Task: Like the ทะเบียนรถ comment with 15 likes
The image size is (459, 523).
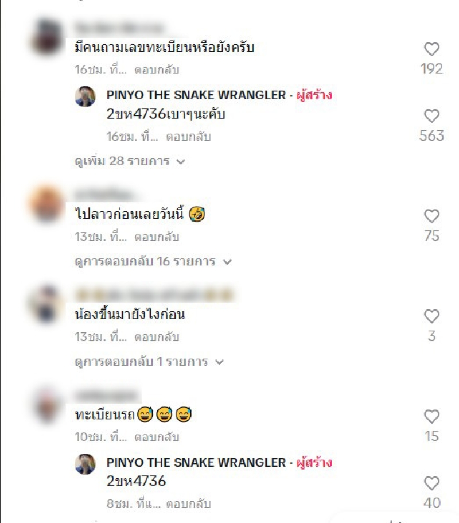Action: pyautogui.click(x=431, y=416)
